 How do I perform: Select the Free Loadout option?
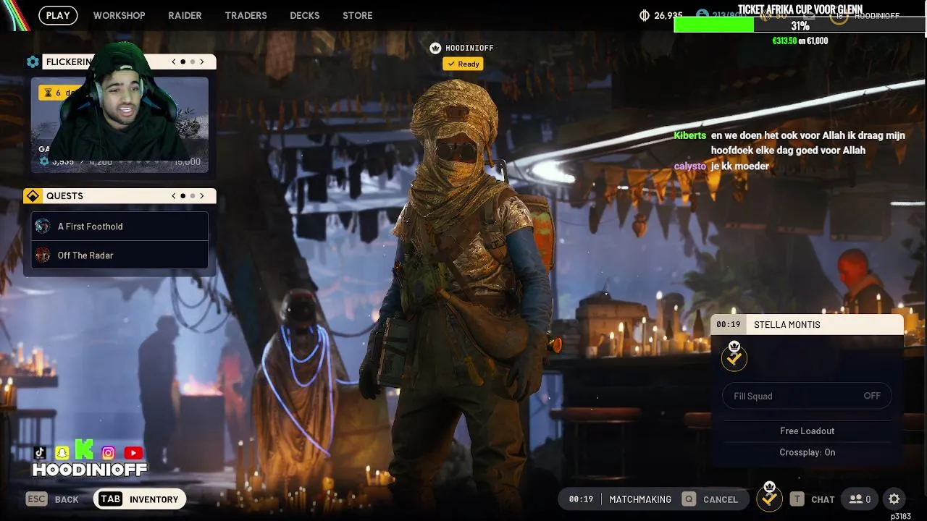click(808, 431)
